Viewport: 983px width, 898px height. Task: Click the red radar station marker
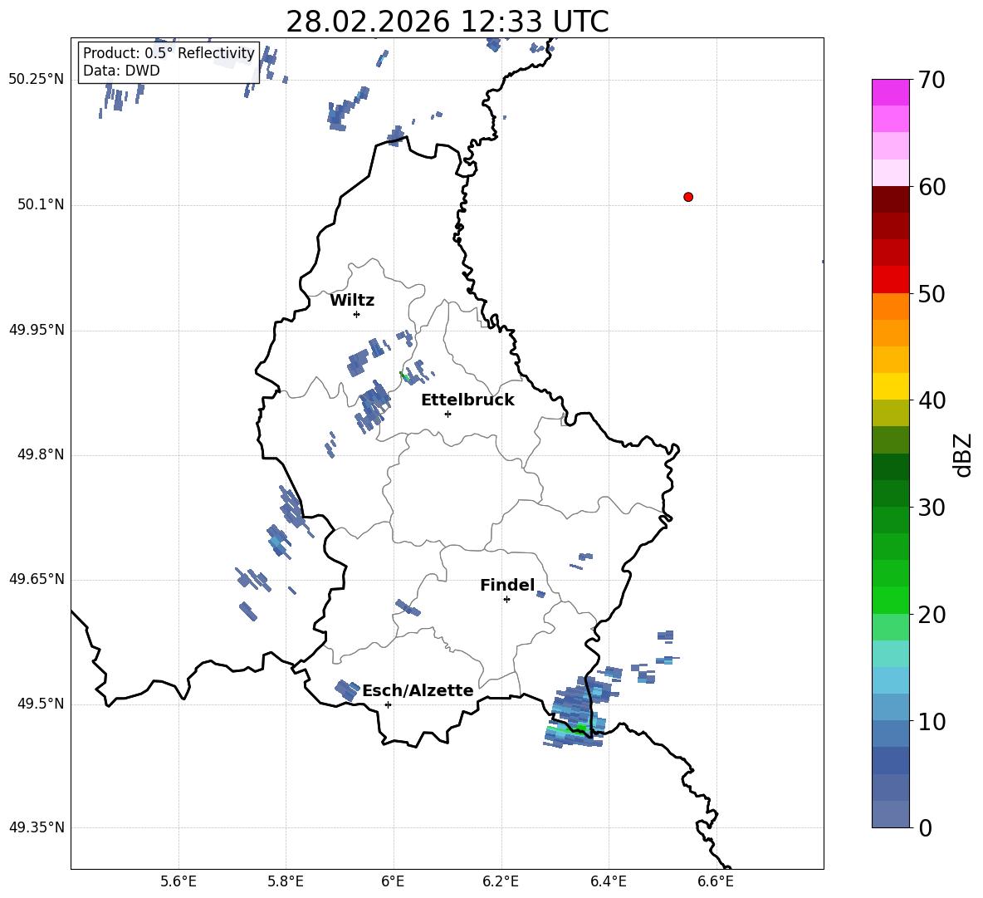point(688,197)
